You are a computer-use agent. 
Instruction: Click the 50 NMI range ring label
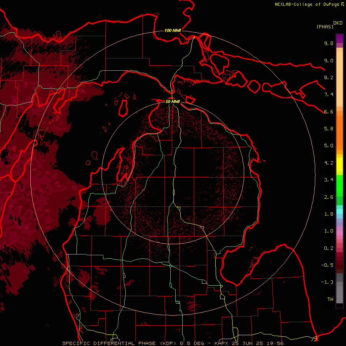[x=173, y=102]
